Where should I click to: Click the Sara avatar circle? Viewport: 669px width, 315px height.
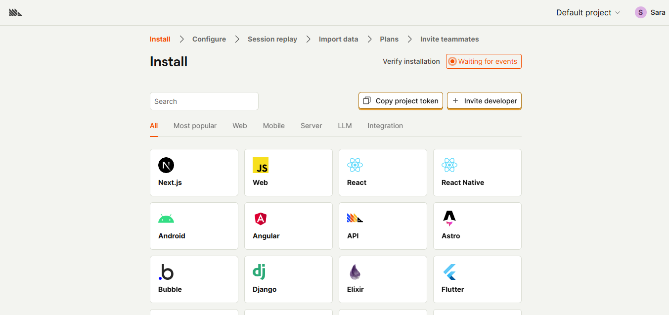[641, 12]
